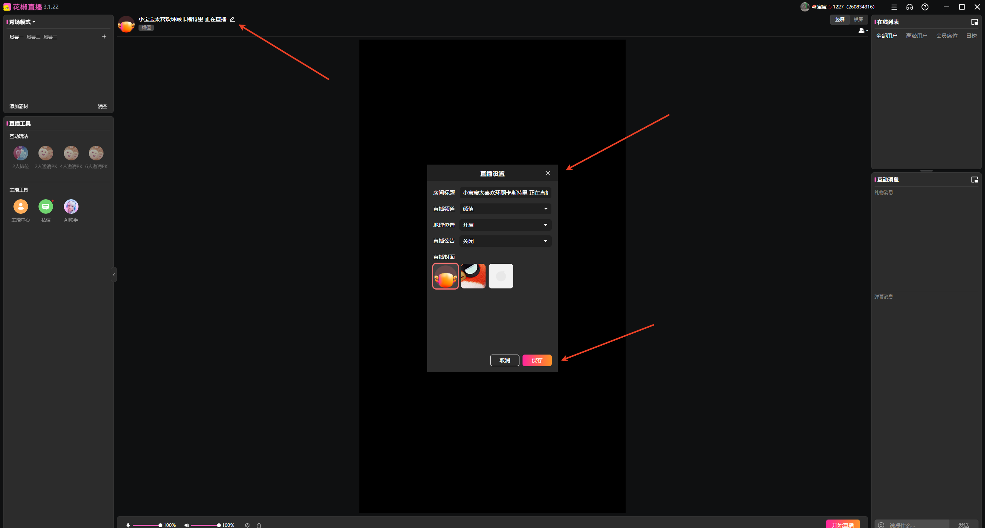Open 私信 private messages
The width and height of the screenshot is (985, 528).
pos(46,207)
